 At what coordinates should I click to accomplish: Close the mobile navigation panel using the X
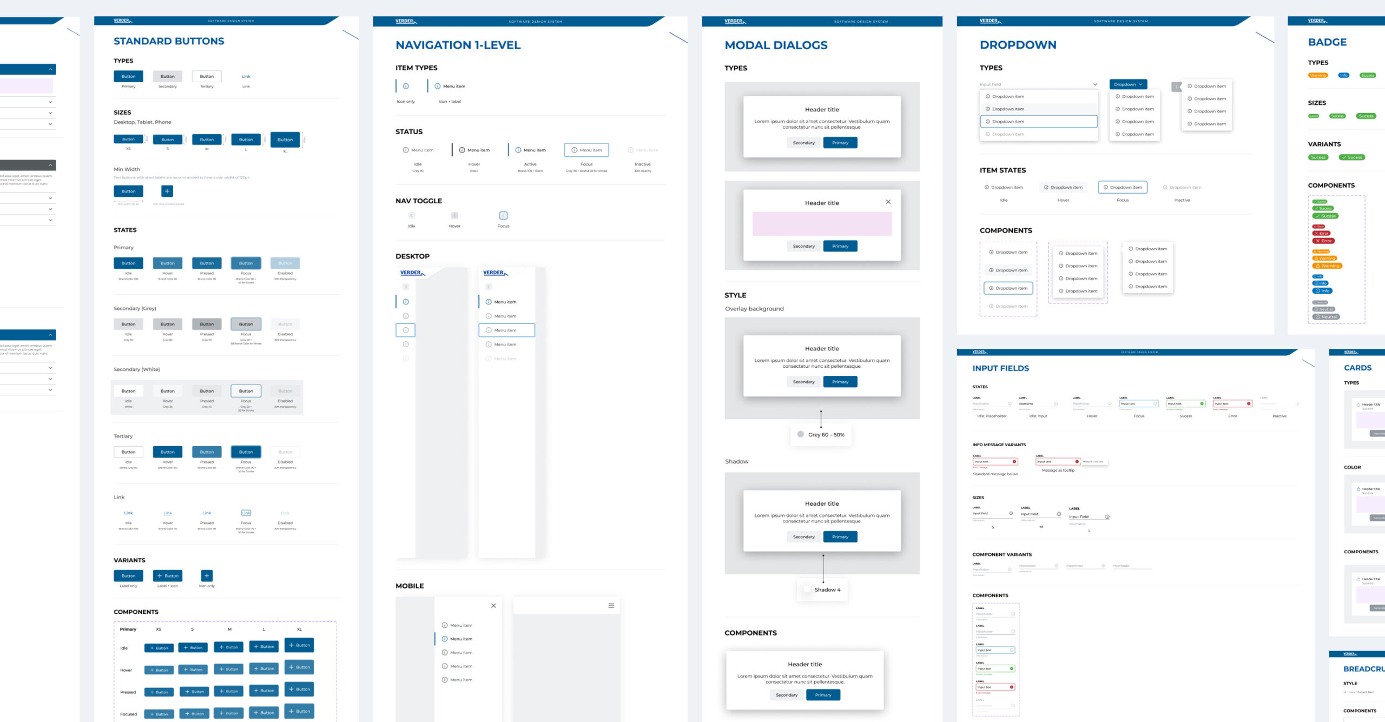493,606
